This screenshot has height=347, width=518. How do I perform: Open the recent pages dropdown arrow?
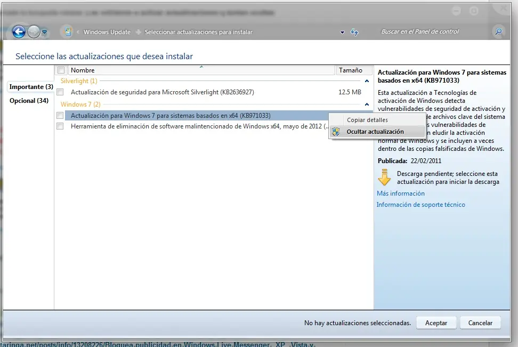tap(44, 32)
